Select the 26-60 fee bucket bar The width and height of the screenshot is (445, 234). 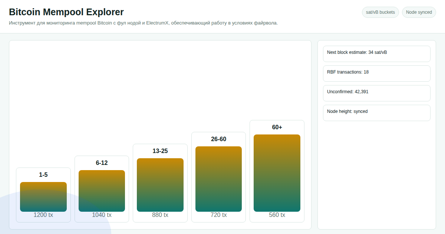pyautogui.click(x=218, y=179)
